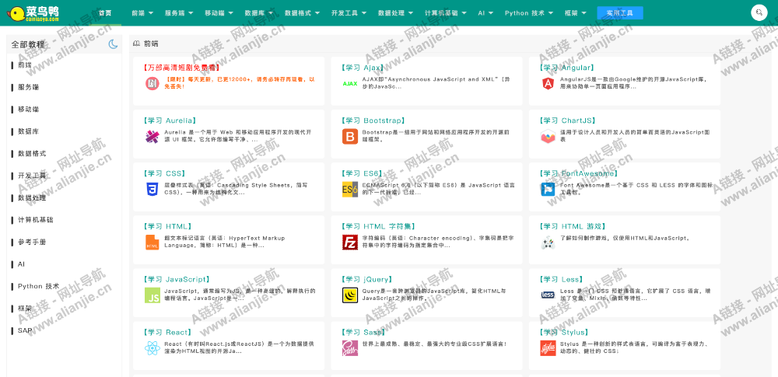Click the AJAX tutorial icon

pyautogui.click(x=350, y=84)
